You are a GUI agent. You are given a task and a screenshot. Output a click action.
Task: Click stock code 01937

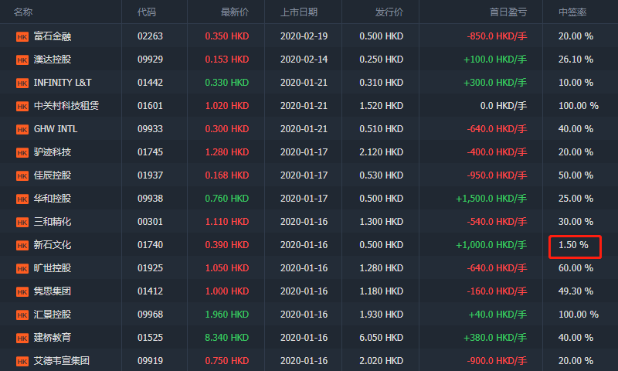150,175
